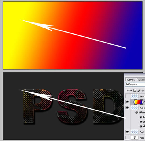145x141 pixels.
Task: Hide the Paint layer with effects
Action: click(127, 108)
